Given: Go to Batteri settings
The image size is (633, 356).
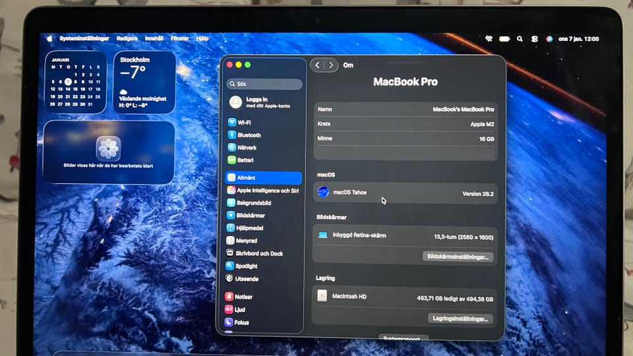Looking at the screenshot, I should tap(245, 160).
